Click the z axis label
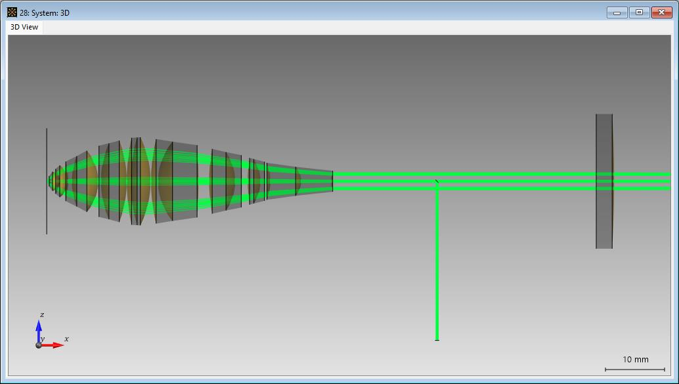Viewport: 679px width, 384px height. (x=42, y=314)
